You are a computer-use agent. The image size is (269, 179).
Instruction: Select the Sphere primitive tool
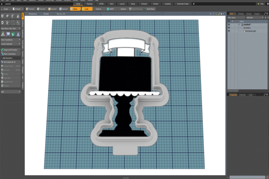[x=8, y=16]
